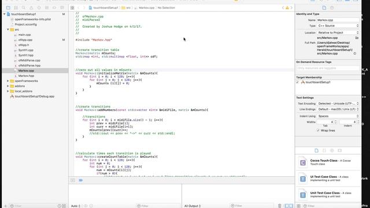
Task: Edit the Name field (Markov.cpp)
Action: (338, 20)
